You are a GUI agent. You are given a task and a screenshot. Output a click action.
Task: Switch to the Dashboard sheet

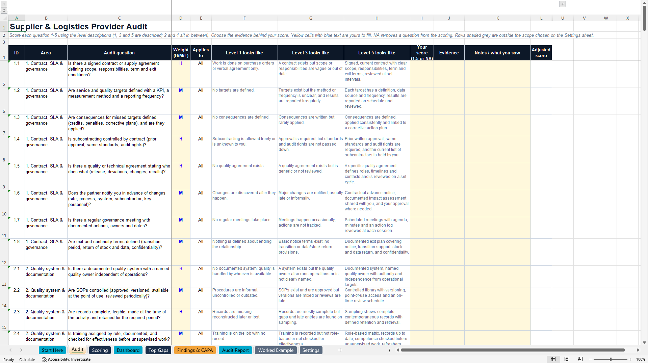(128, 350)
